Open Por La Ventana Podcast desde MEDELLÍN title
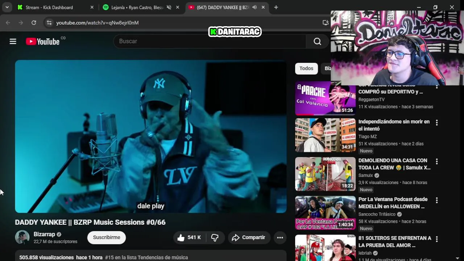 [x=393, y=203]
